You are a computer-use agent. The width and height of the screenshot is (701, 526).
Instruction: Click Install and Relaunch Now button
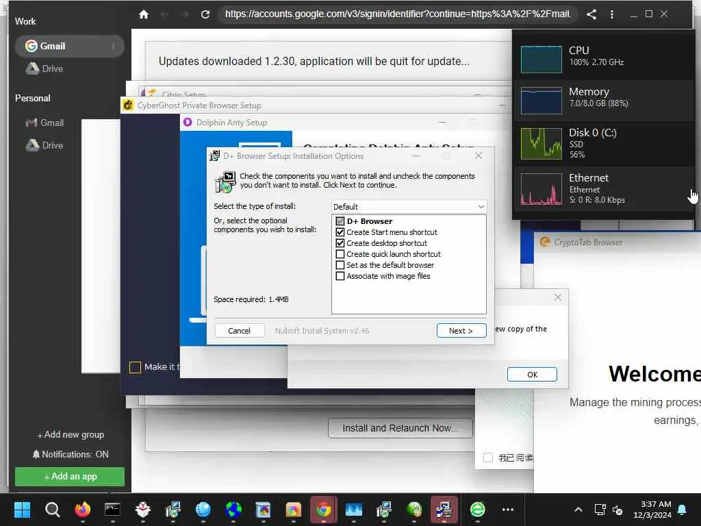tap(400, 429)
